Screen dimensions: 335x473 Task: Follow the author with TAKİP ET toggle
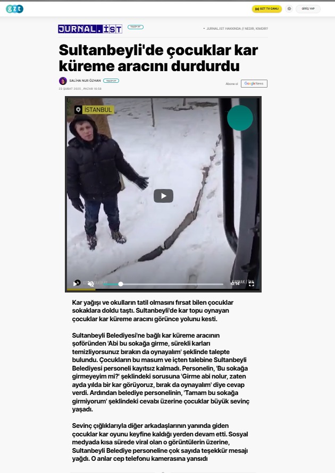point(111,81)
